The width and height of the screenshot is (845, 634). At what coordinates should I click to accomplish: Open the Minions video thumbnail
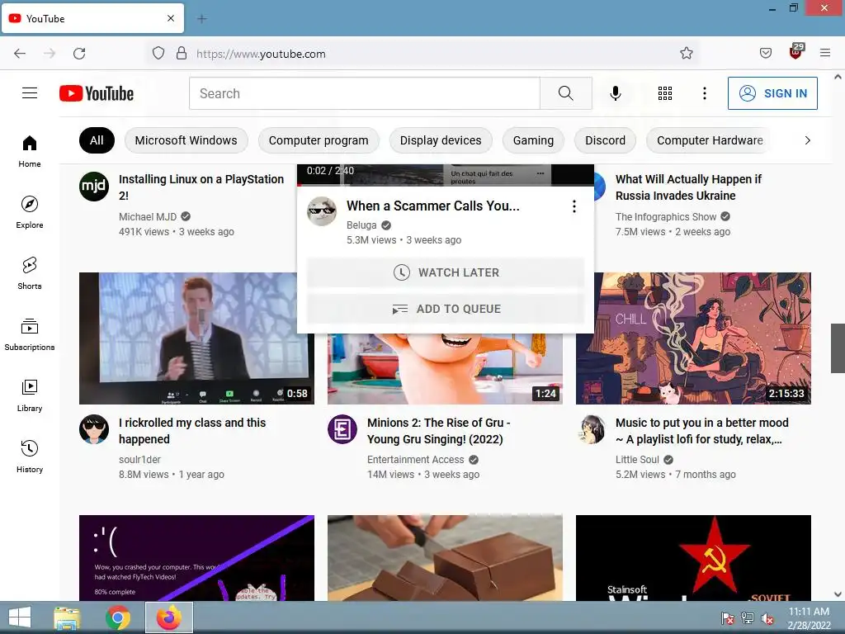(445, 369)
